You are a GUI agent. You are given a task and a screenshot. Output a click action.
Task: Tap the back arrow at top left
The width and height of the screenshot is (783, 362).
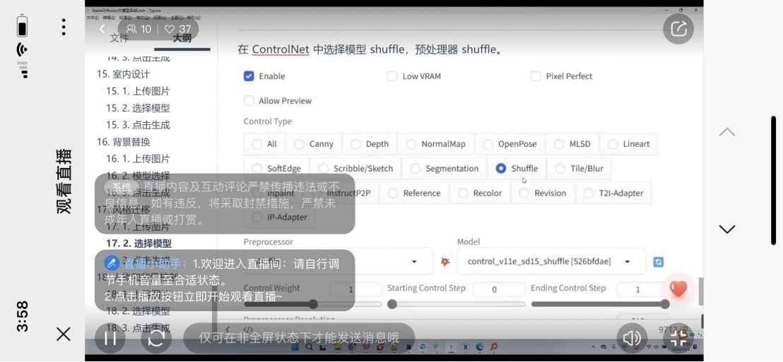[x=102, y=29]
